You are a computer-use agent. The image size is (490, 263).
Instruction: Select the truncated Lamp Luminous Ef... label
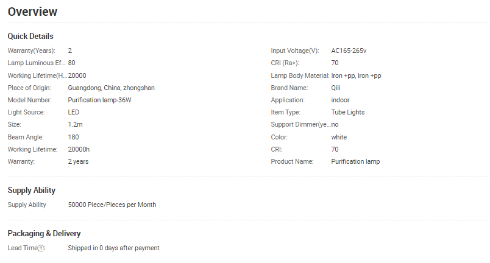[36, 63]
